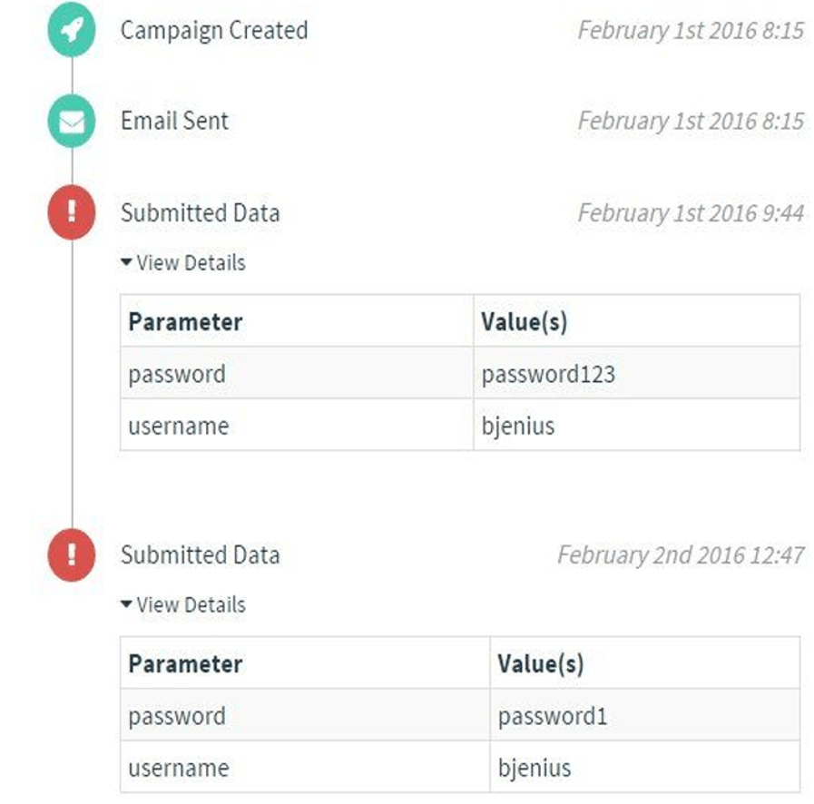Click the Email Sent event label
The image size is (814, 804).
coord(174,121)
